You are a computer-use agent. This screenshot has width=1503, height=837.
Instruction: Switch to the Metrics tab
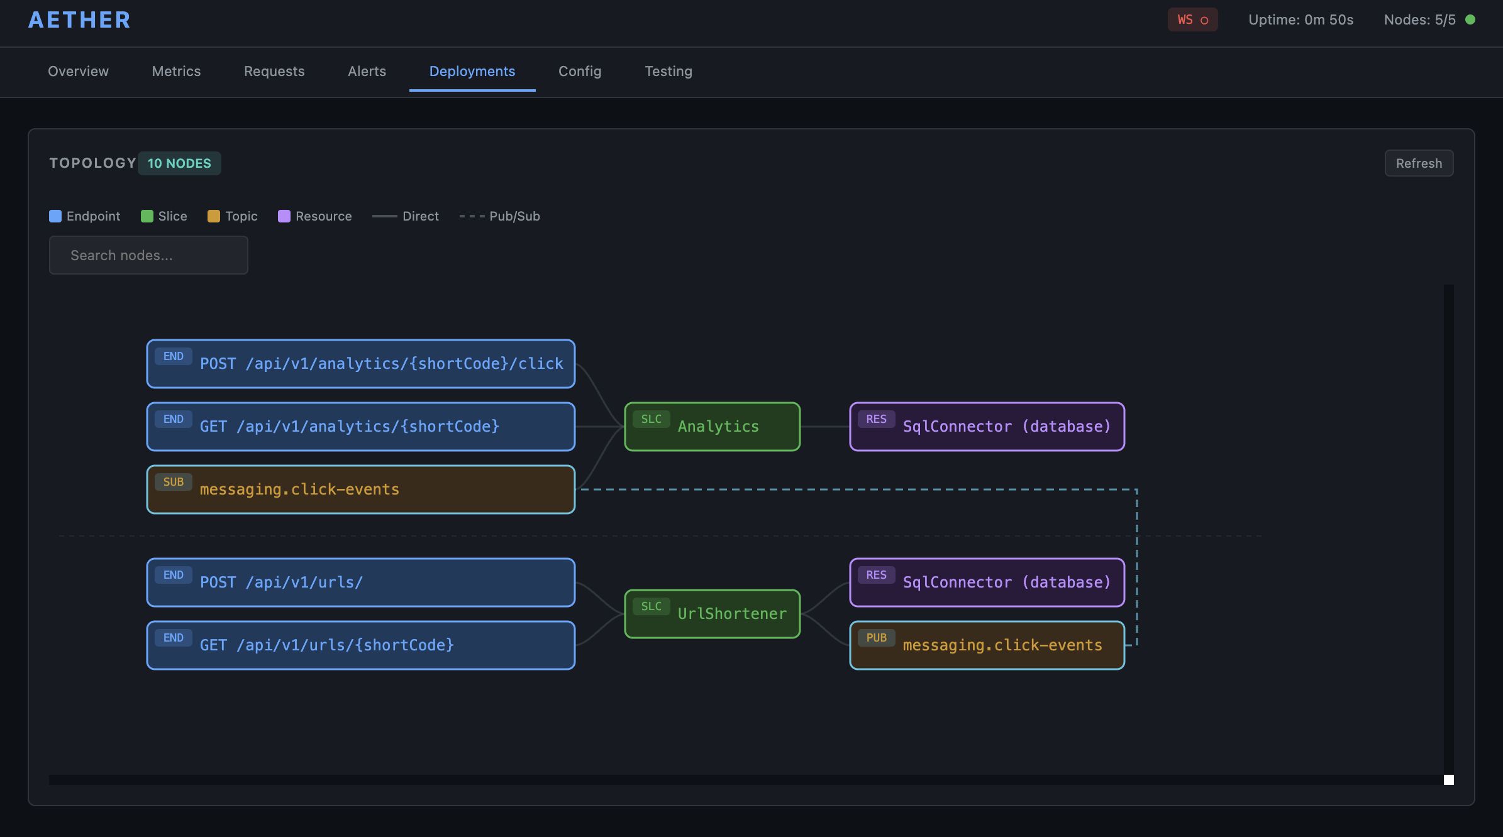[176, 71]
